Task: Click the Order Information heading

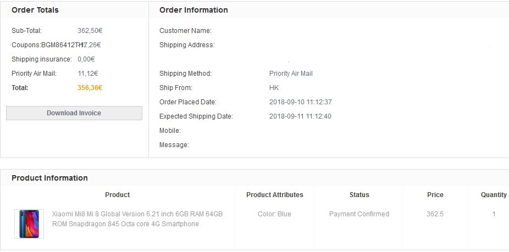Action: pos(193,10)
